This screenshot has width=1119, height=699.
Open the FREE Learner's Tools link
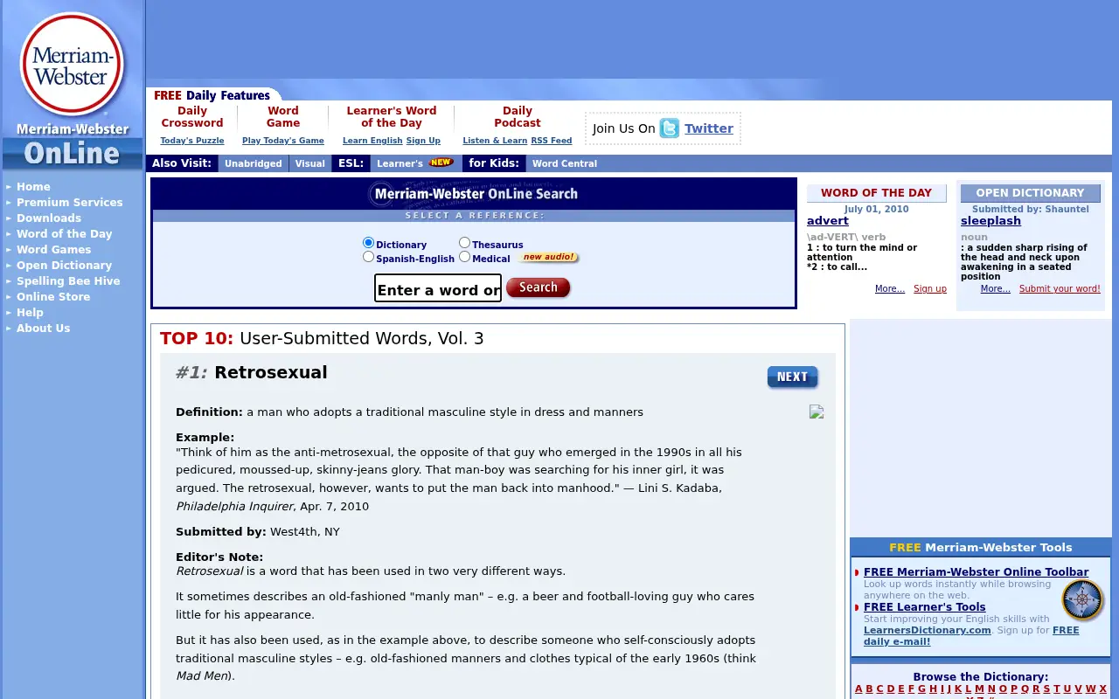click(925, 607)
